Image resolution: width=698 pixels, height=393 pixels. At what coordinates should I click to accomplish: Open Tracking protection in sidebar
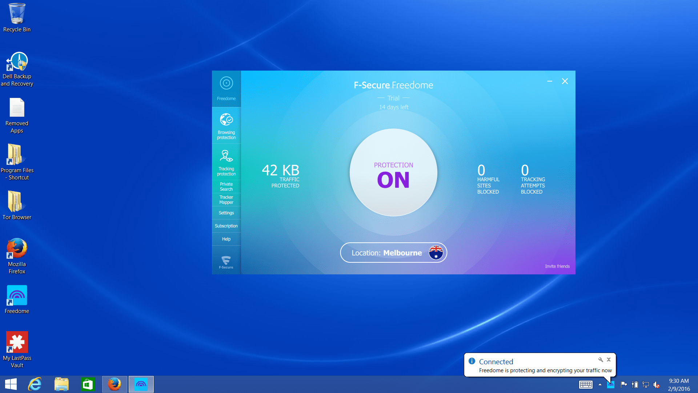[226, 162]
